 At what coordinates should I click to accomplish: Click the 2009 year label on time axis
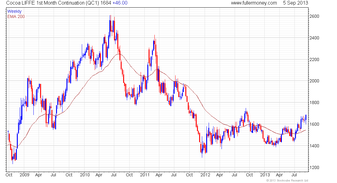click(24, 175)
